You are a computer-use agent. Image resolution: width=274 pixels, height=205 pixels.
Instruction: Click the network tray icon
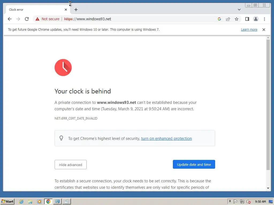(x=242, y=202)
